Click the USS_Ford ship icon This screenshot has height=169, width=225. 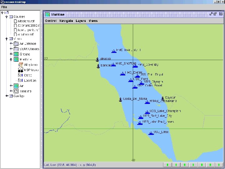pyautogui.click(x=131, y=80)
